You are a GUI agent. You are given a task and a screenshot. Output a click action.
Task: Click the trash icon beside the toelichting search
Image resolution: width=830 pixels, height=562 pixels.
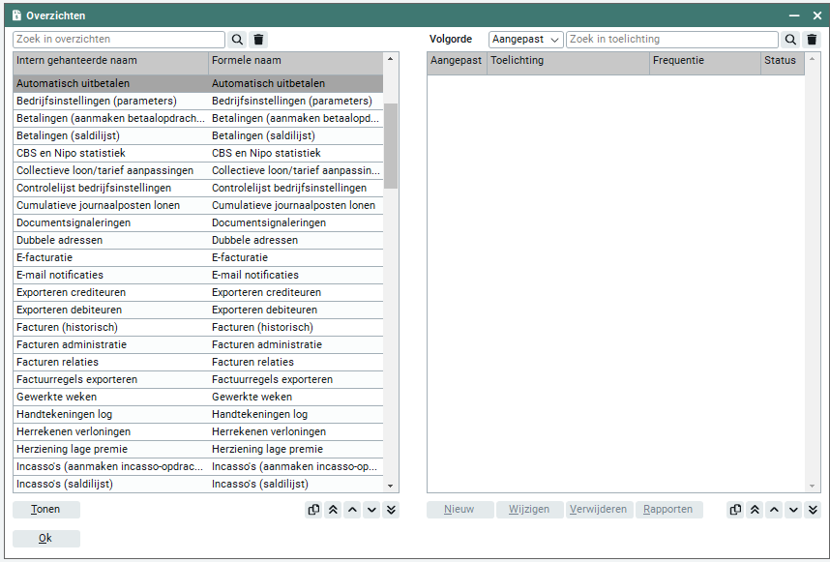pyautogui.click(x=812, y=40)
